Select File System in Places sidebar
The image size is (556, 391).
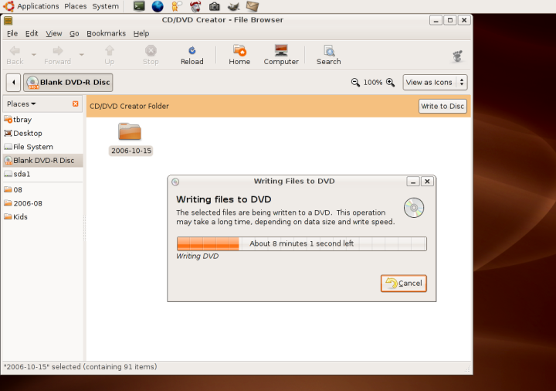(x=42, y=147)
